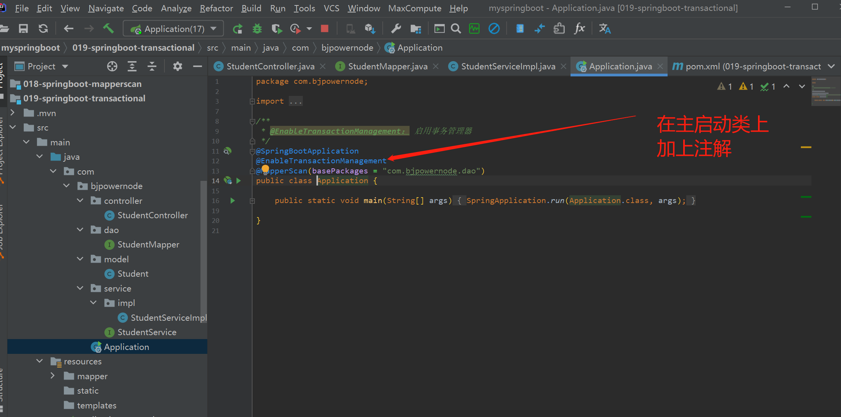
Task: Stop the running application
Action: tap(324, 28)
